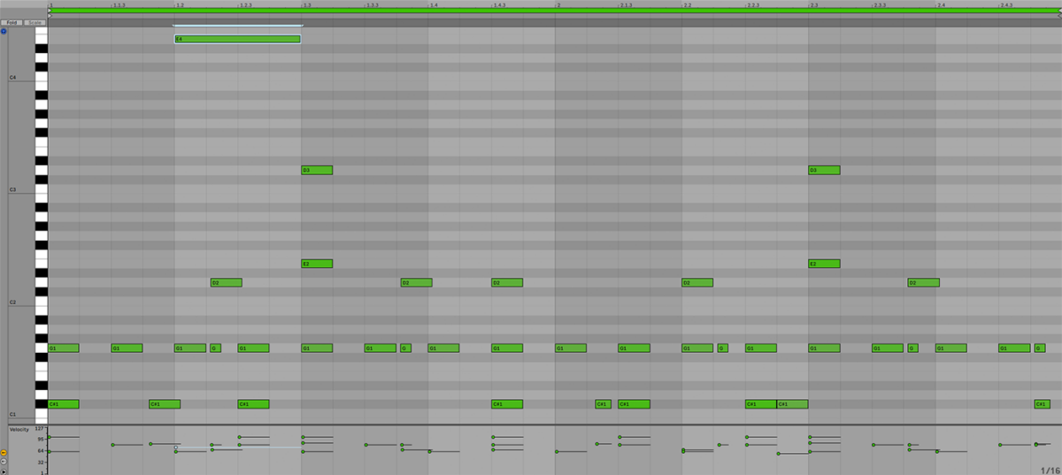The image size is (1062, 475).
Task: Click ruler position 1.4
Action: coord(433,5)
